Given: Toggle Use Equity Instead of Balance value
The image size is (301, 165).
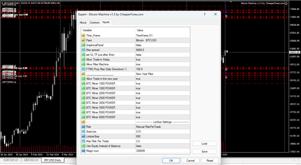Looking at the screenshot, I should tap(163, 146).
